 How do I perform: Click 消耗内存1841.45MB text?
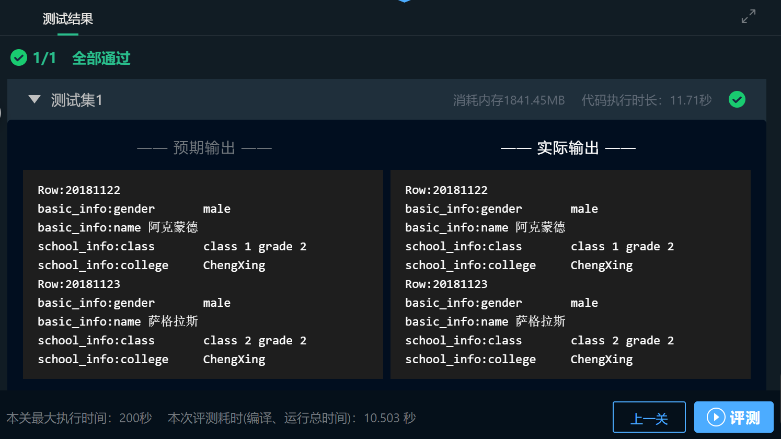tap(509, 100)
